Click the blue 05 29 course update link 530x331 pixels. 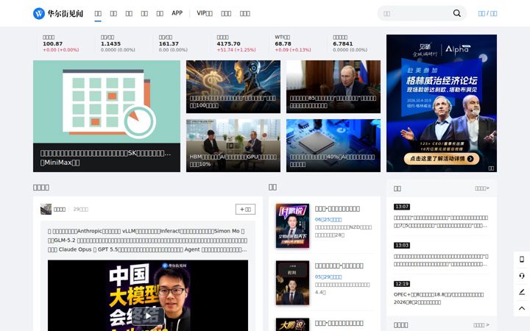coord(328,277)
